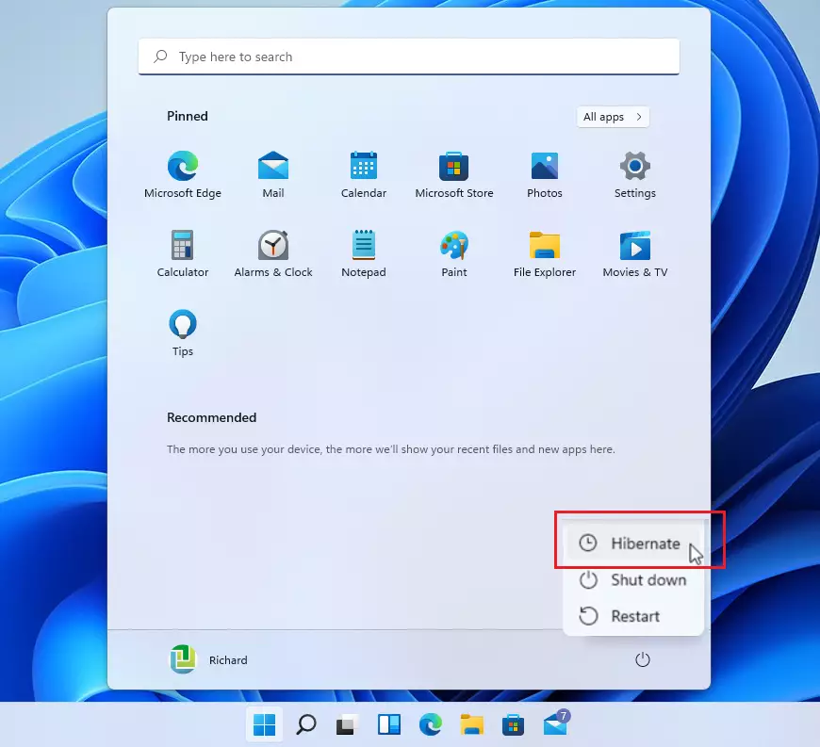Click the power button icon

[x=642, y=659]
